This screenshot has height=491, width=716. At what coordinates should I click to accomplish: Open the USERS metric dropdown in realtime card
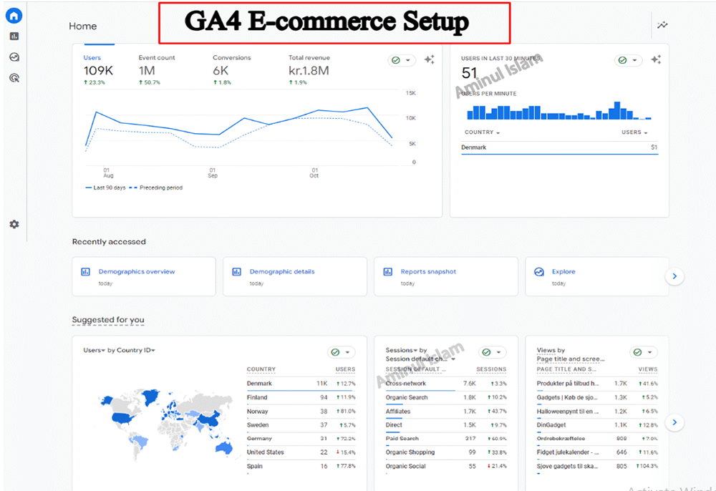coord(634,132)
